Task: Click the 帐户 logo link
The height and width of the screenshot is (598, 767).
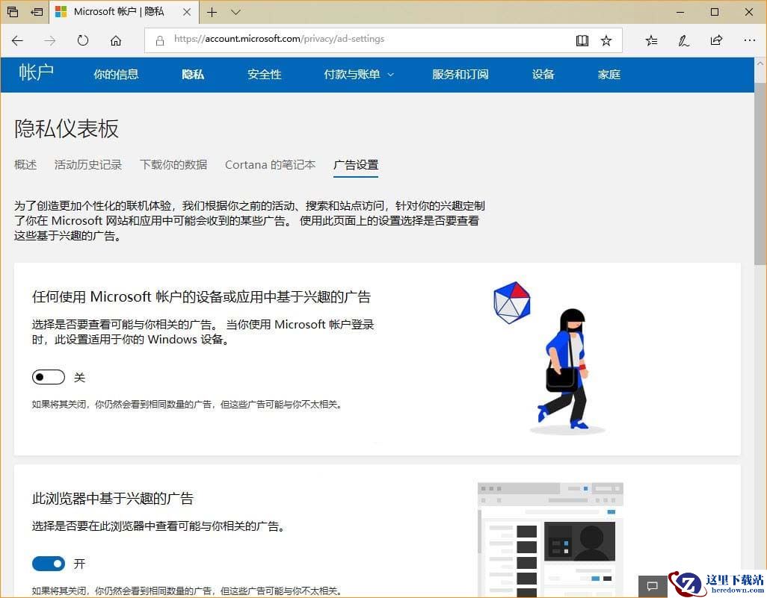Action: point(36,73)
